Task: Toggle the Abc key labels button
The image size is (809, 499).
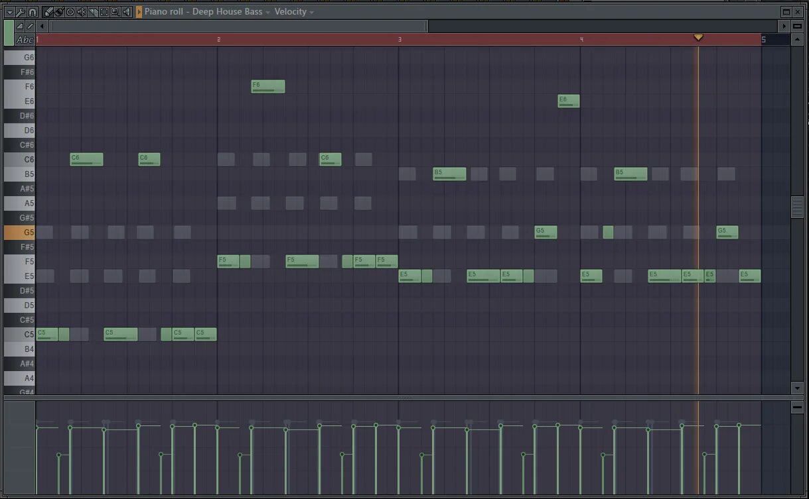Action: coord(25,40)
